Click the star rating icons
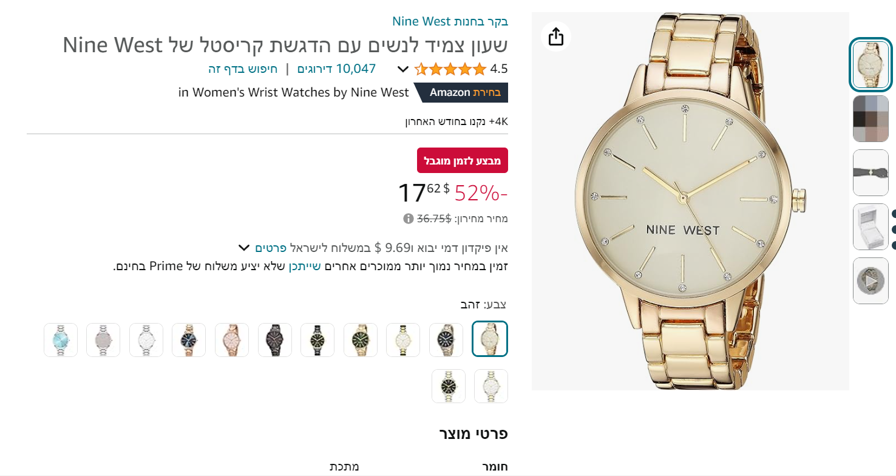 [450, 69]
